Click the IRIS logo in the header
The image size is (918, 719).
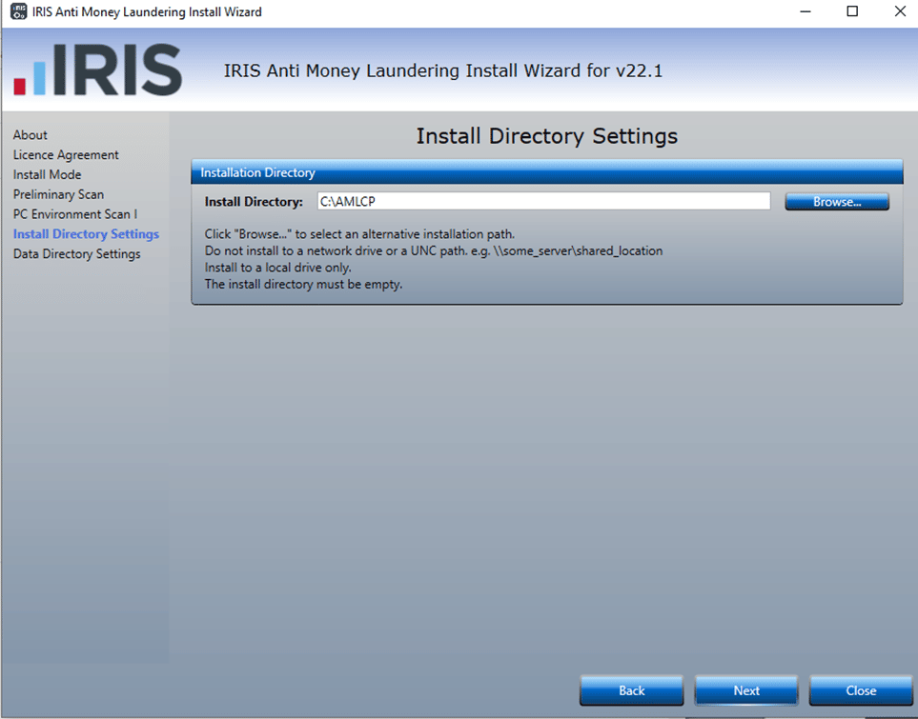coord(98,70)
